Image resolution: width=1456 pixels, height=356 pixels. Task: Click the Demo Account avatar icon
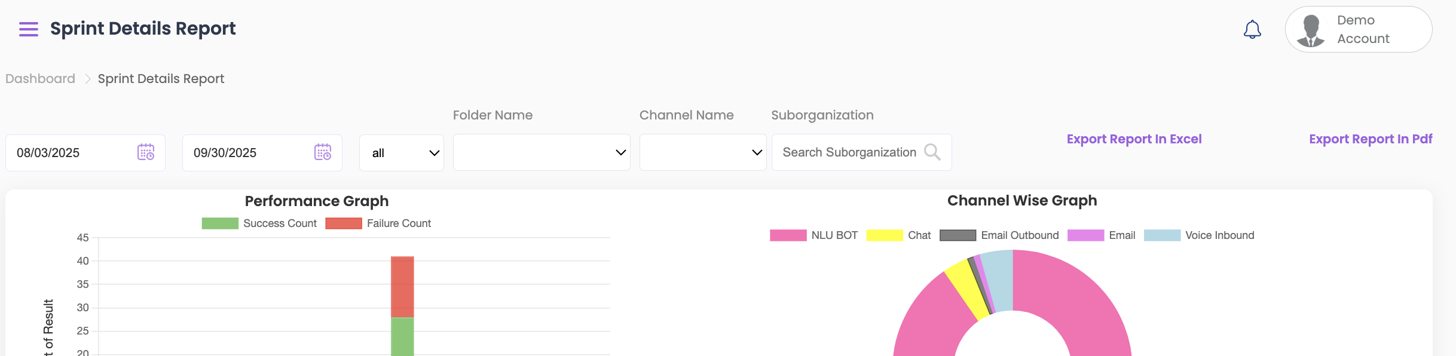point(1311,30)
